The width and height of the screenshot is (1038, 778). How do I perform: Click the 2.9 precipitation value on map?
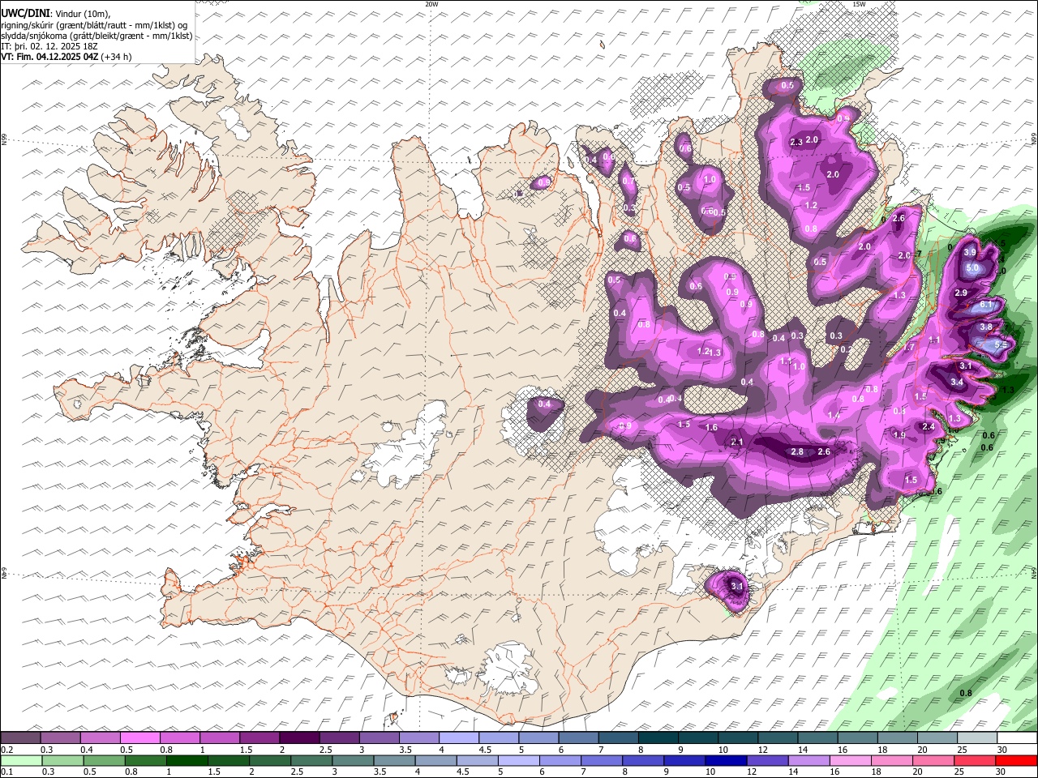pos(961,293)
